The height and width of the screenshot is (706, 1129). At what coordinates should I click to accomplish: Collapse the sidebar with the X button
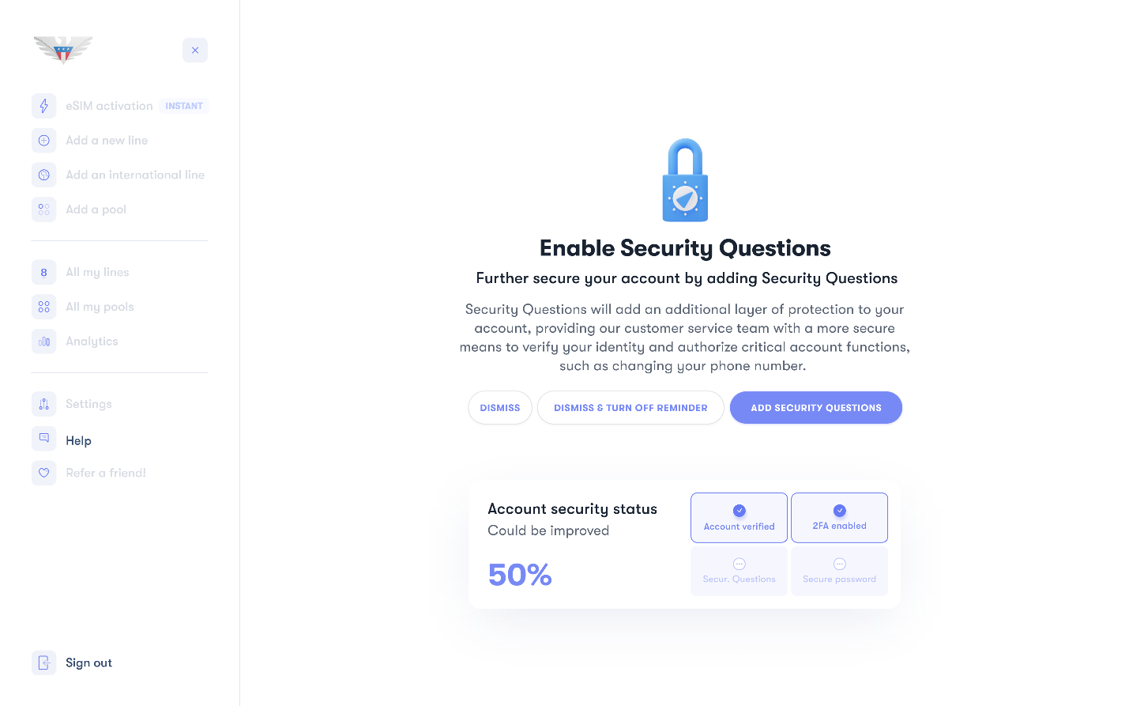click(x=194, y=50)
